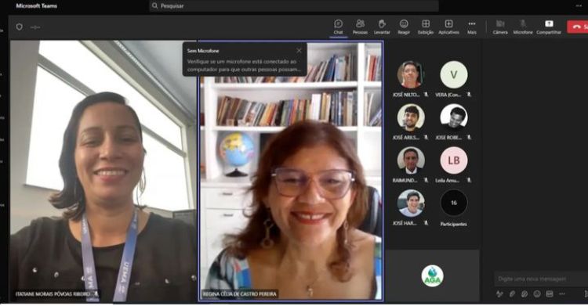
Task: Open Aplicativos apps panel
Action: pos(448,27)
